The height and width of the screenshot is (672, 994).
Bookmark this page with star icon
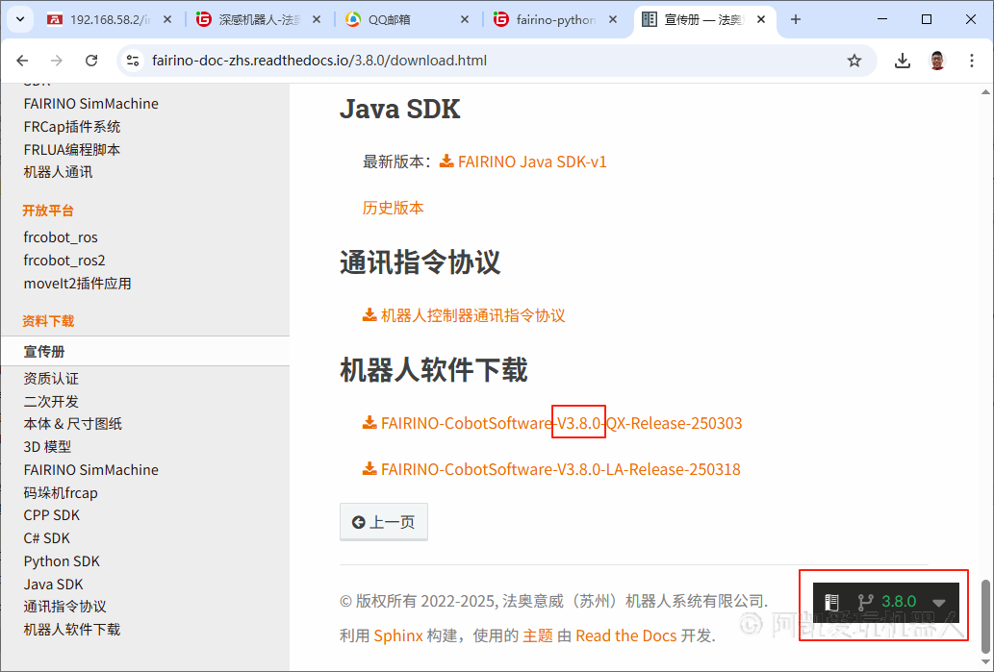[854, 61]
